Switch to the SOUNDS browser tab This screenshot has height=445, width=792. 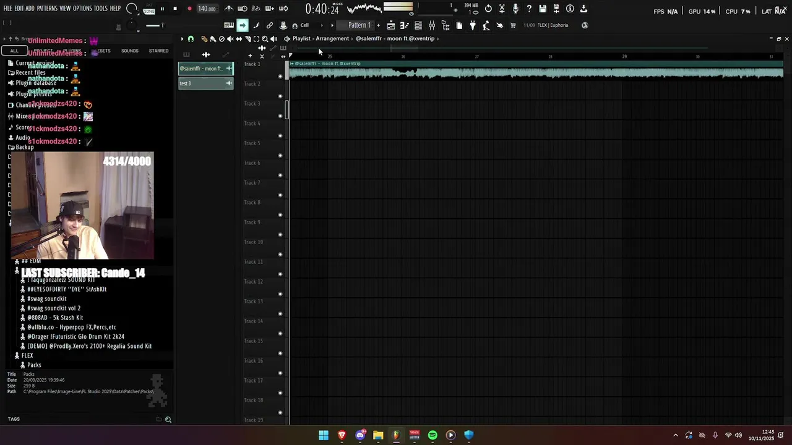pos(130,51)
